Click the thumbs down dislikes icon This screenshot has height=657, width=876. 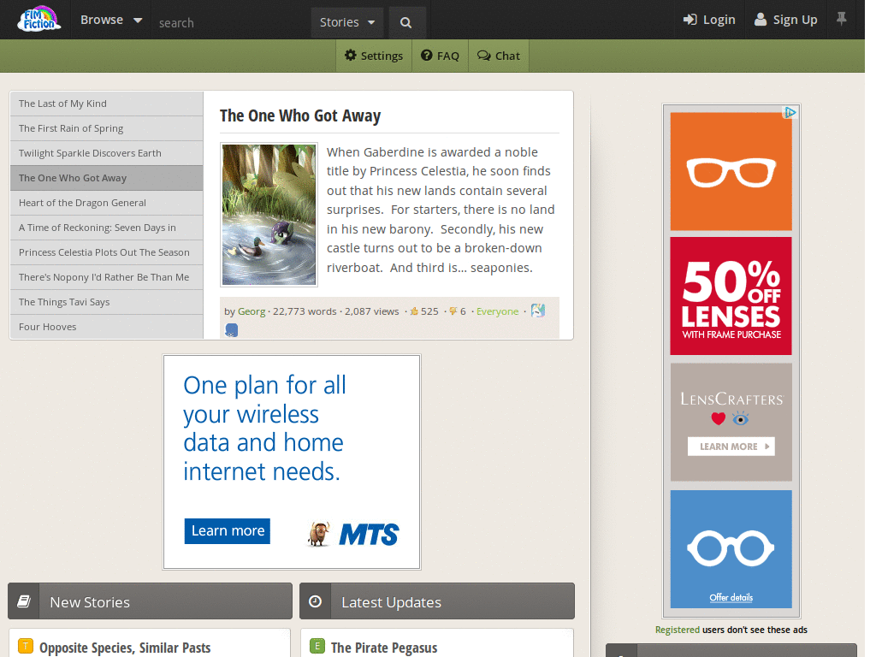click(x=453, y=311)
